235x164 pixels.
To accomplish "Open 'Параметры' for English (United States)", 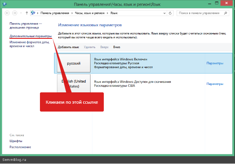I will 215,84.
